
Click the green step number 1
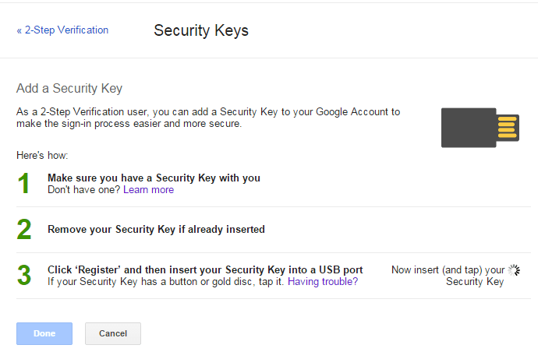[x=24, y=184]
